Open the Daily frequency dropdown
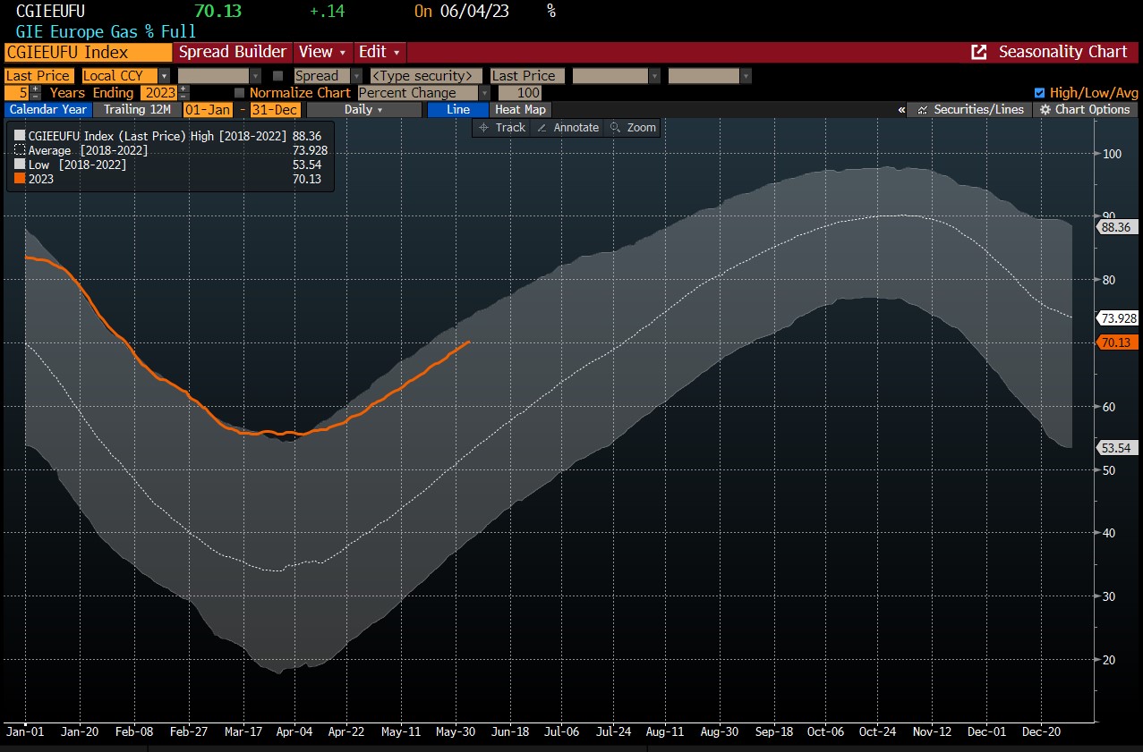 tap(363, 109)
